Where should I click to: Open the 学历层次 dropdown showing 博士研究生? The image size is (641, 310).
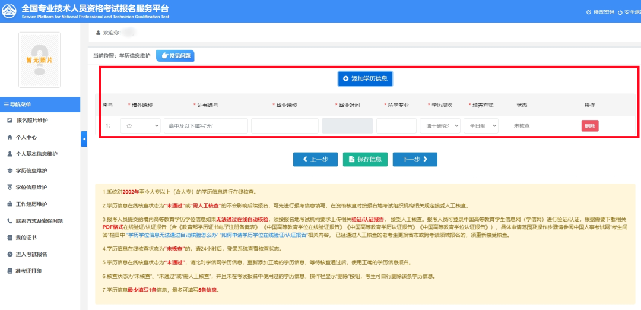[x=439, y=126]
